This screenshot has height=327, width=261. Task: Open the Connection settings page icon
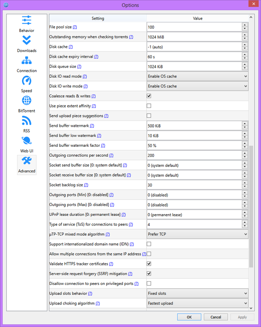27,60
